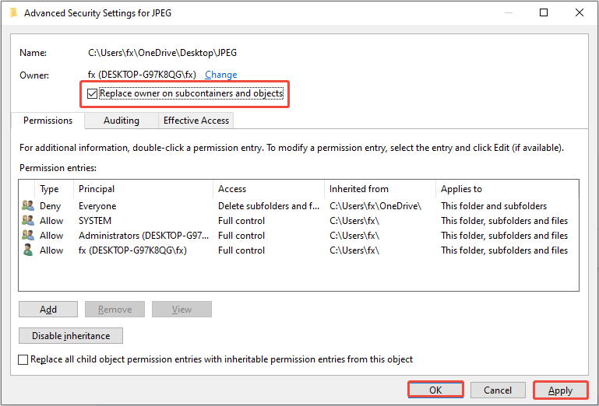The image size is (599, 406).
Task: Click Delete subfolders and f... access cell
Action: (269, 206)
